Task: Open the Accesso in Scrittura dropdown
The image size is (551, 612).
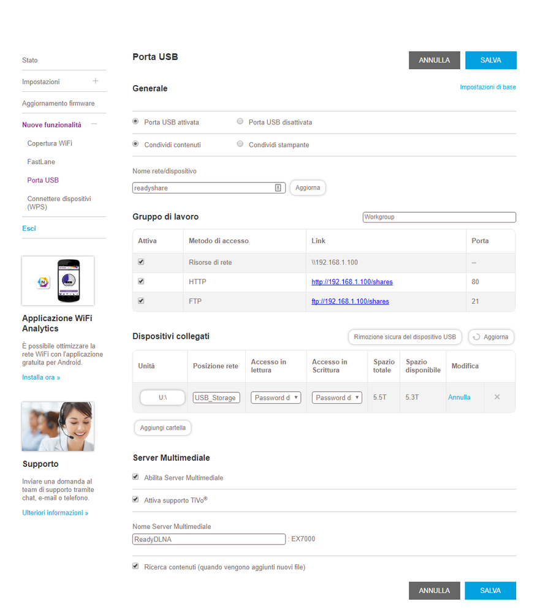Action: coord(337,398)
